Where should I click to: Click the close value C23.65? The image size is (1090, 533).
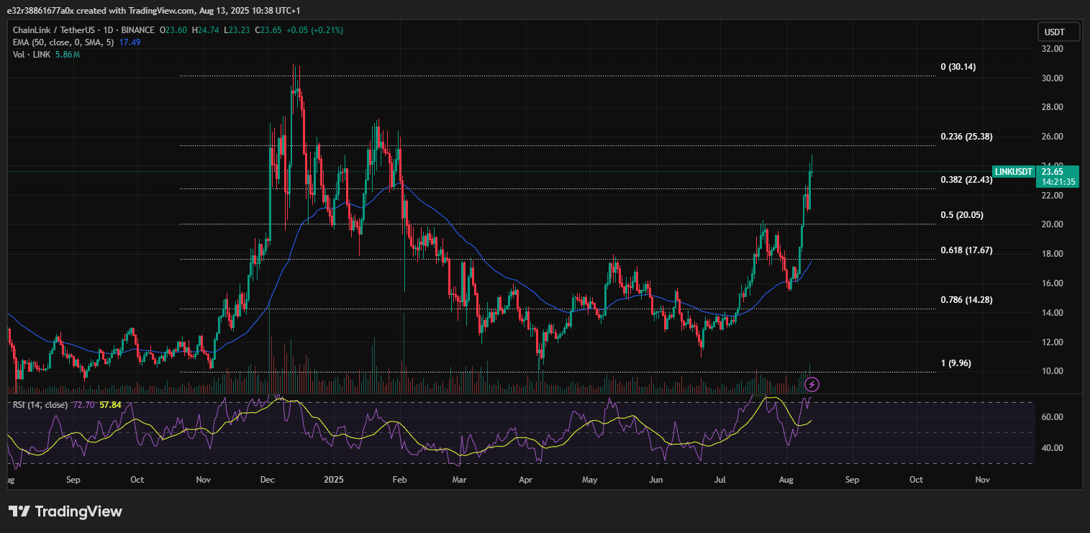268,30
